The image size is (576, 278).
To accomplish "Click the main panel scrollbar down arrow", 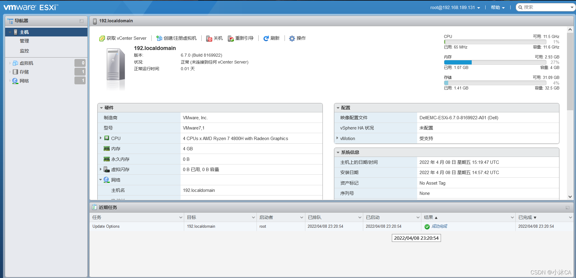I will coord(570,197).
